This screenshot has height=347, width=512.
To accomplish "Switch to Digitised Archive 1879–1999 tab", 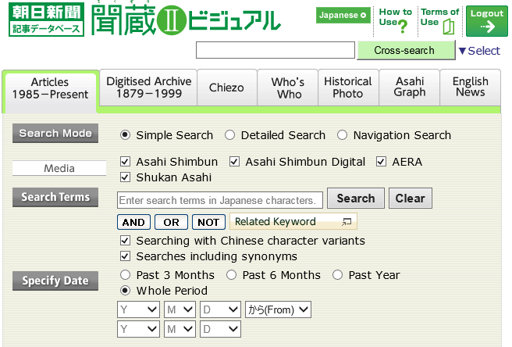I will click(148, 88).
